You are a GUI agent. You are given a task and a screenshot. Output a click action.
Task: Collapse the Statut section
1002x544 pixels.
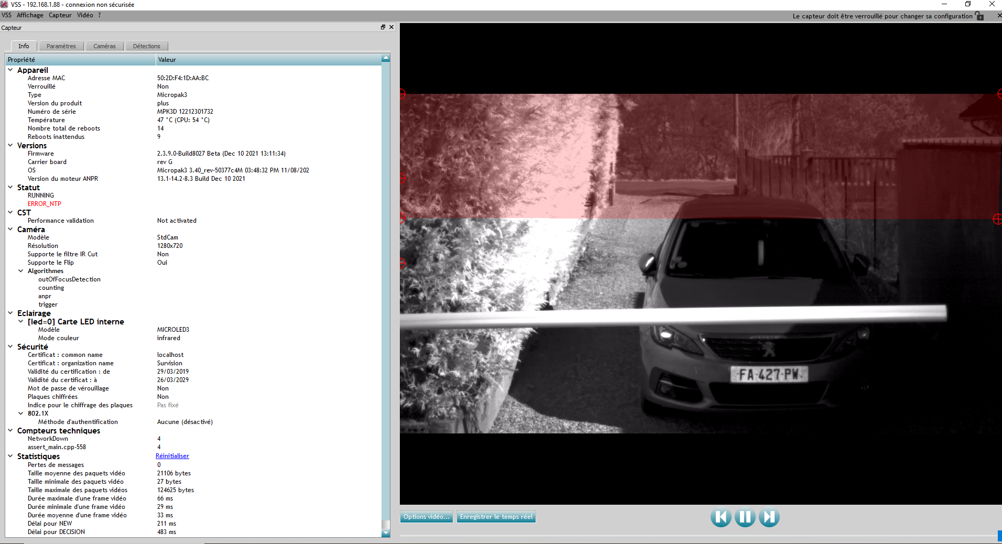[10, 187]
